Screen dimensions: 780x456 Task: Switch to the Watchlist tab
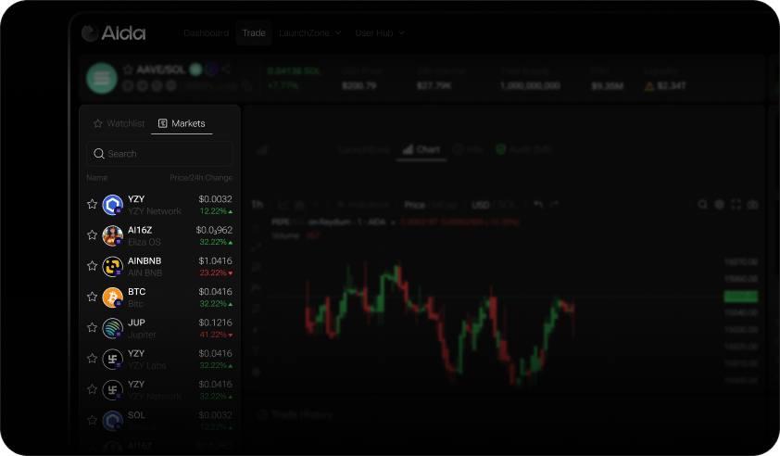tap(120, 123)
